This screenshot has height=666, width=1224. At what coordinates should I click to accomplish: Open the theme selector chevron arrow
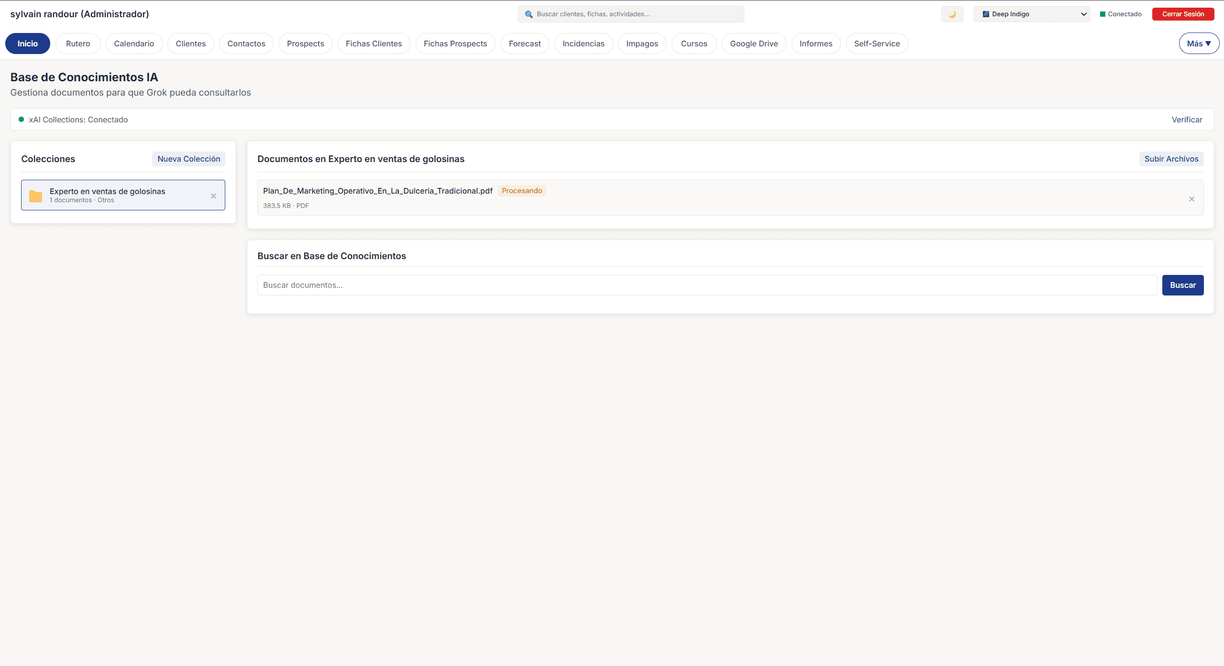1083,14
